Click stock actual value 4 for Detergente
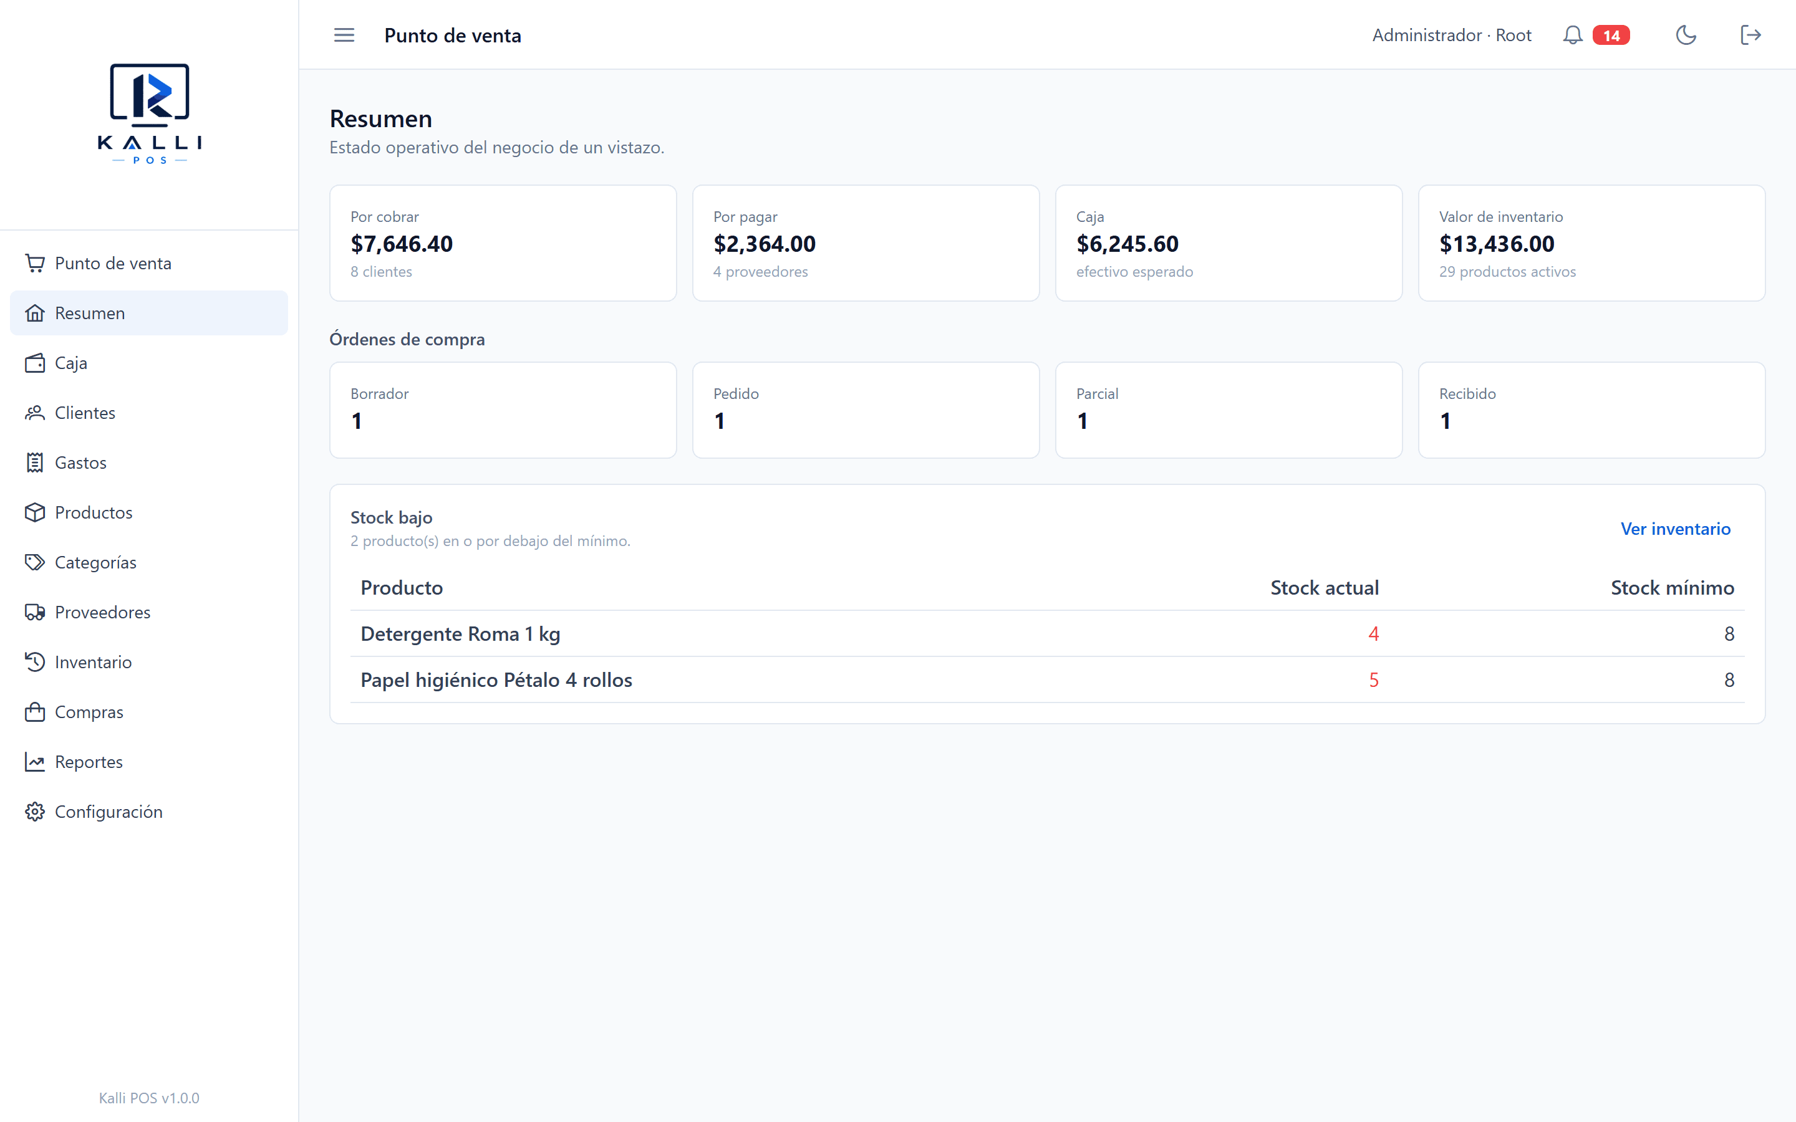Screen dimensions: 1796x1122 click(x=1373, y=634)
